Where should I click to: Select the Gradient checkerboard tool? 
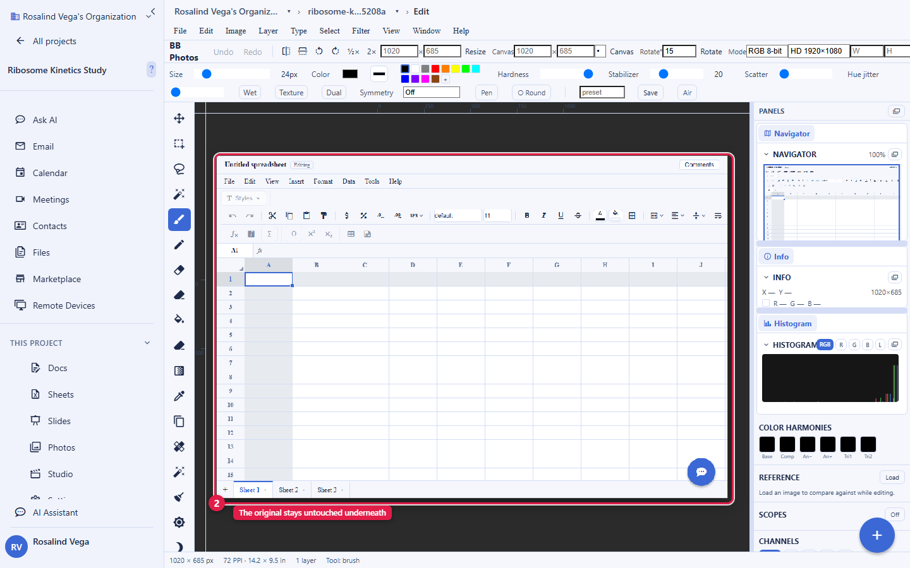point(179,371)
